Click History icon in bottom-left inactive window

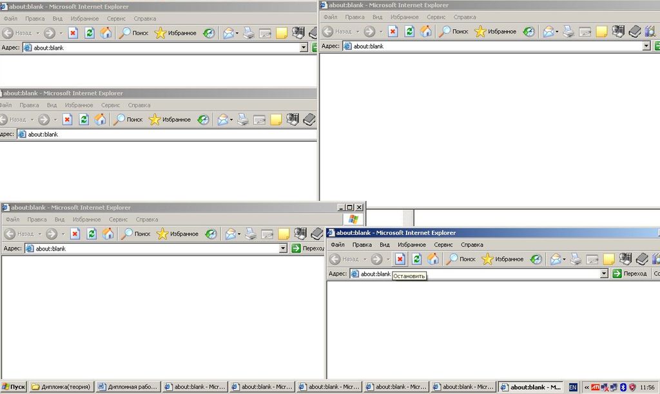(x=211, y=234)
